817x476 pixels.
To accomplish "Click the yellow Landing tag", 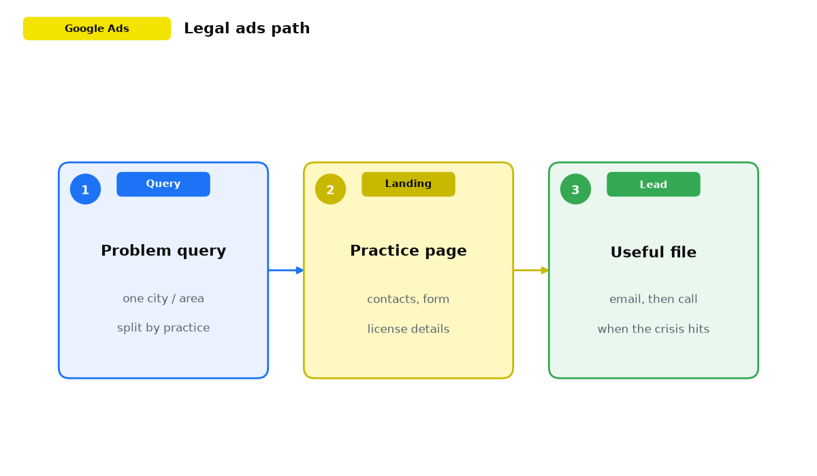I will pyautogui.click(x=408, y=184).
